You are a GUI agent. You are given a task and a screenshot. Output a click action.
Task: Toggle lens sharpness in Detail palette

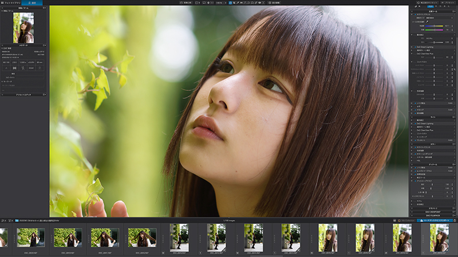(x=416, y=171)
